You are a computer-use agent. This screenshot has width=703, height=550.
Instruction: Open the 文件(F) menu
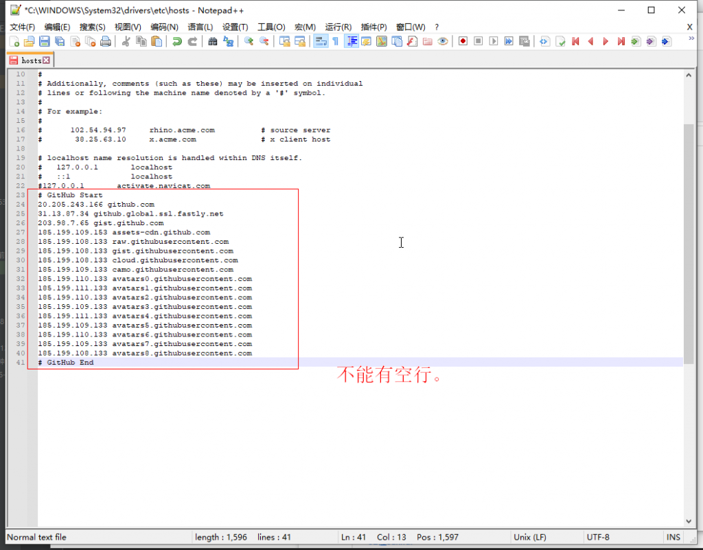click(x=22, y=27)
